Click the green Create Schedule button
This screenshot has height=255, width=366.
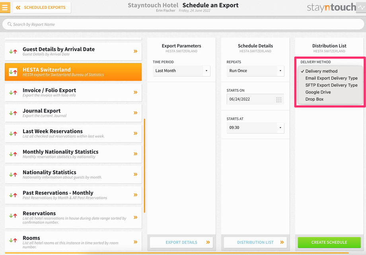click(329, 242)
